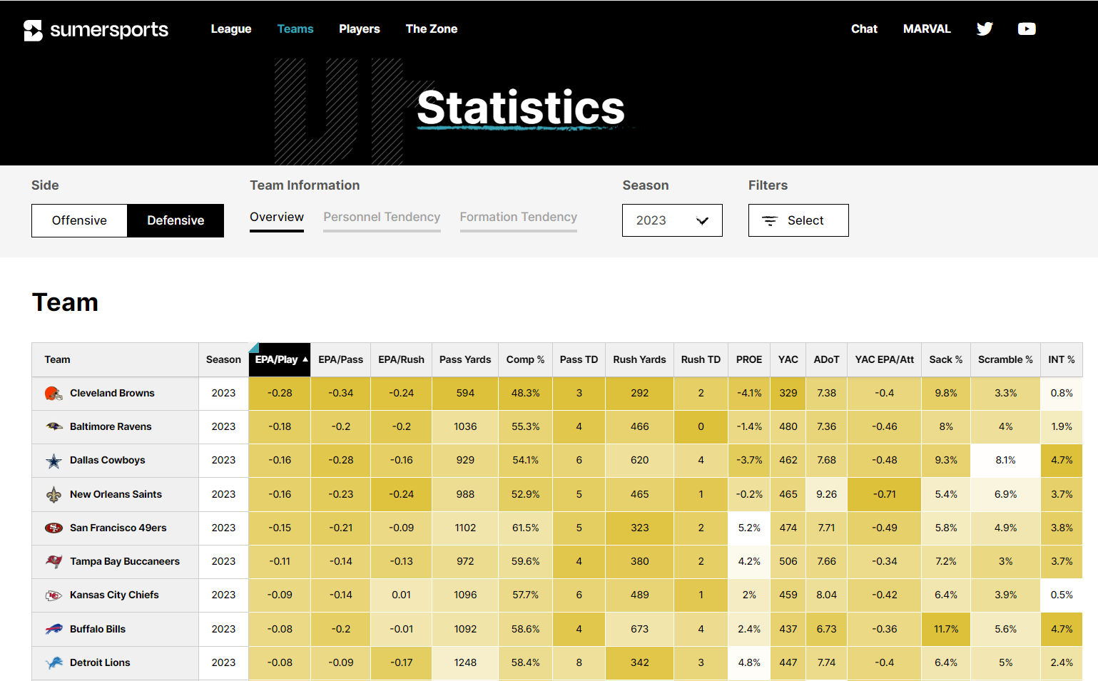Sort table by Team column header
Image resolution: width=1098 pixels, height=681 pixels.
click(115, 359)
